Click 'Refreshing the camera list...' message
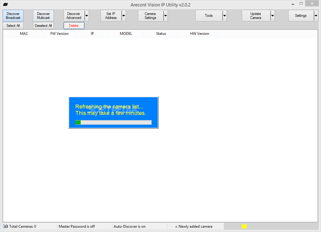Screen dimensions: 321x232 pyautogui.click(x=109, y=107)
